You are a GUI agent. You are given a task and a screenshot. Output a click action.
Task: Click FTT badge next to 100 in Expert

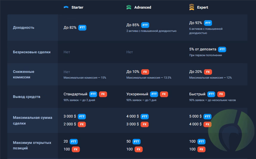coord(201,141)
